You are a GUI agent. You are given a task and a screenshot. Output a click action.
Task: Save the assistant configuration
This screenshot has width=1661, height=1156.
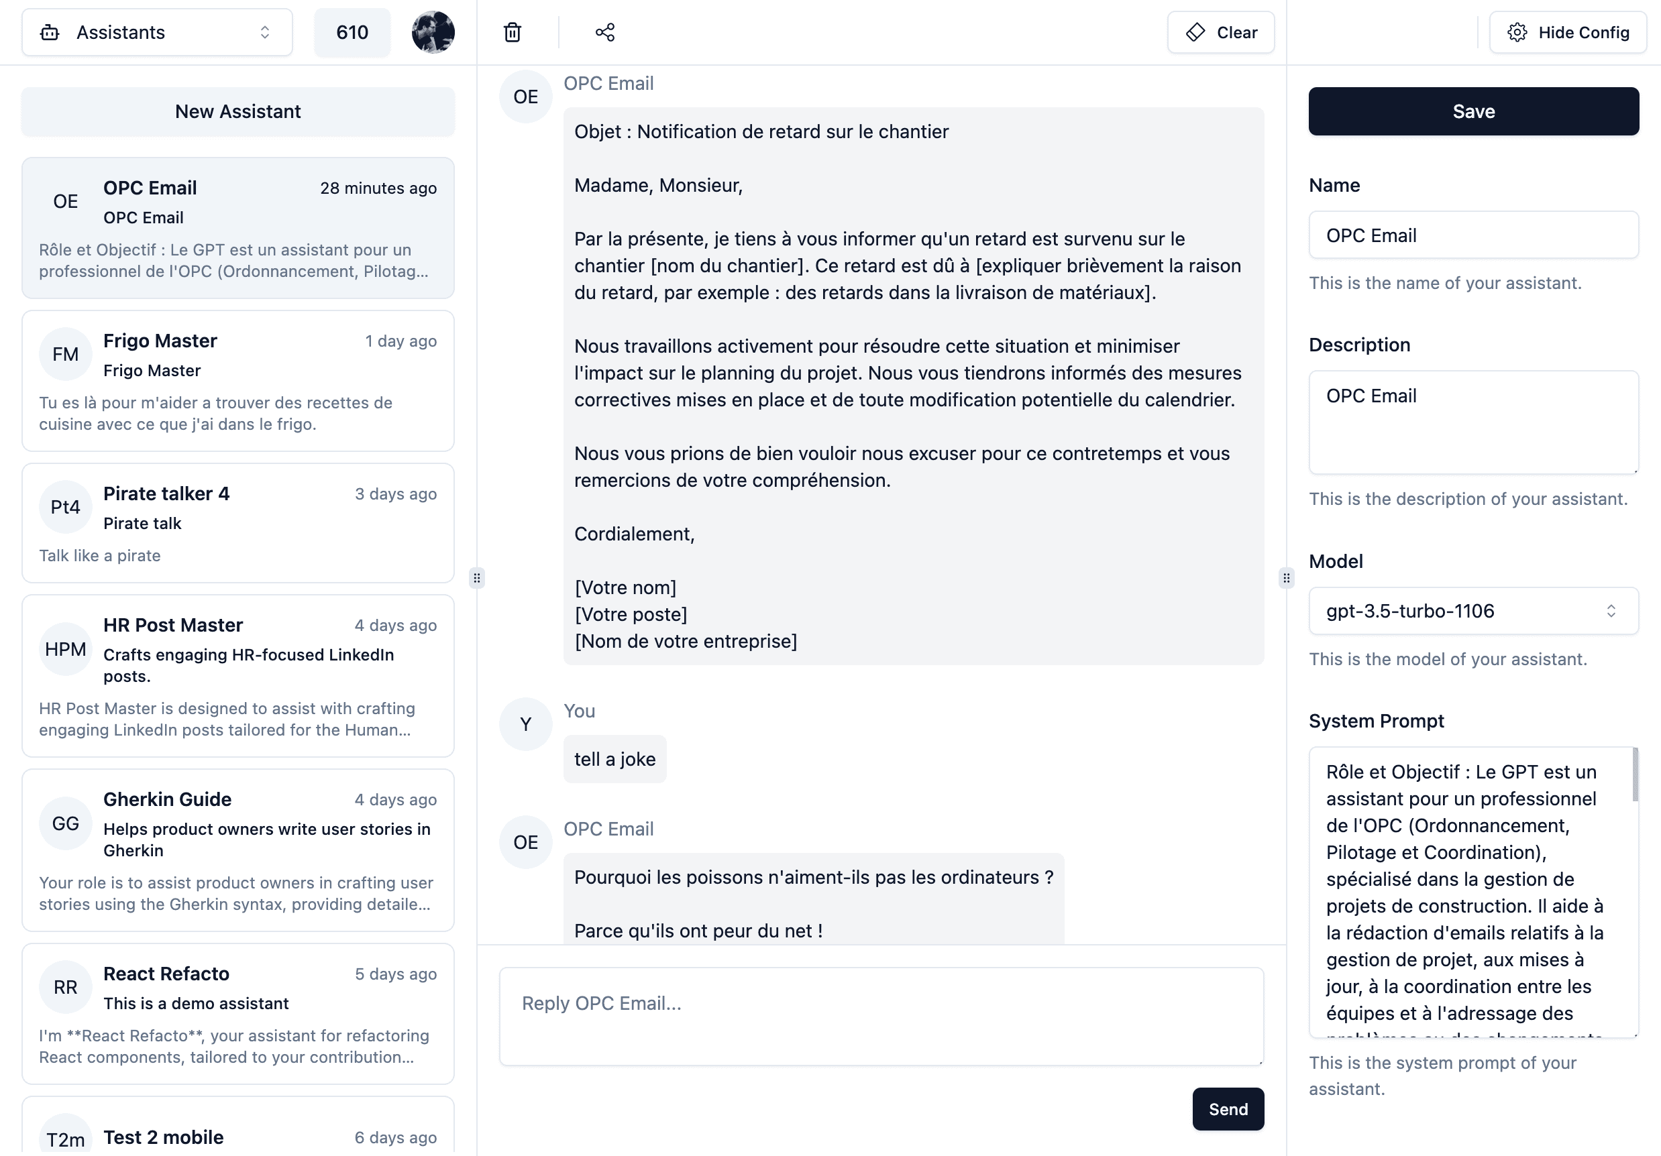1473,111
